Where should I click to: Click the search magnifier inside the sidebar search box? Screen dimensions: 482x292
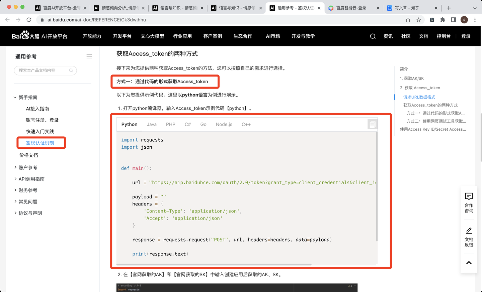[x=71, y=70]
